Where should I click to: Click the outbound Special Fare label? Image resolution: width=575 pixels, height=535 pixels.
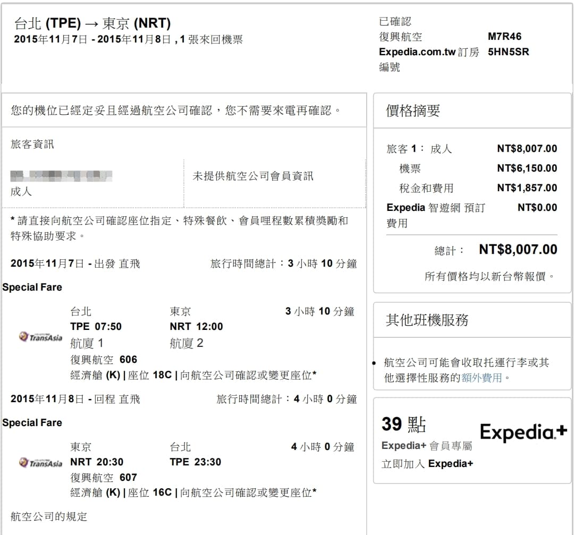point(32,287)
